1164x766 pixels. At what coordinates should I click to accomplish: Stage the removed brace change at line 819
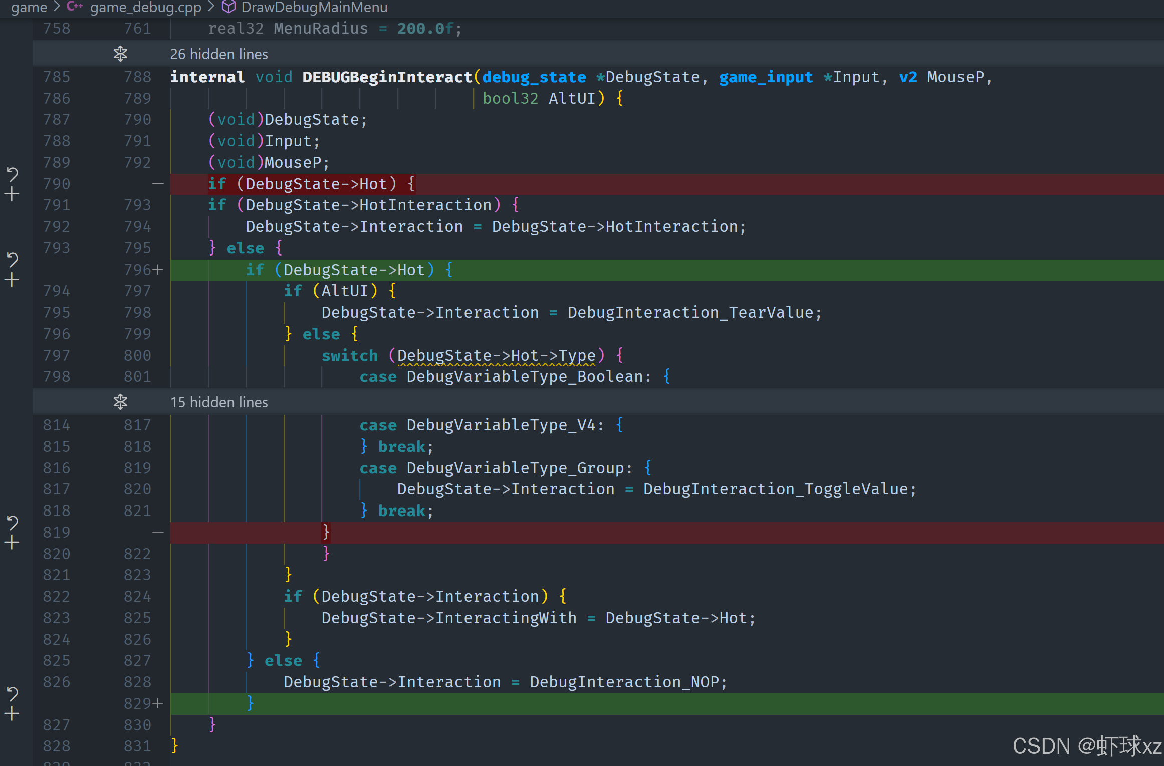12,543
